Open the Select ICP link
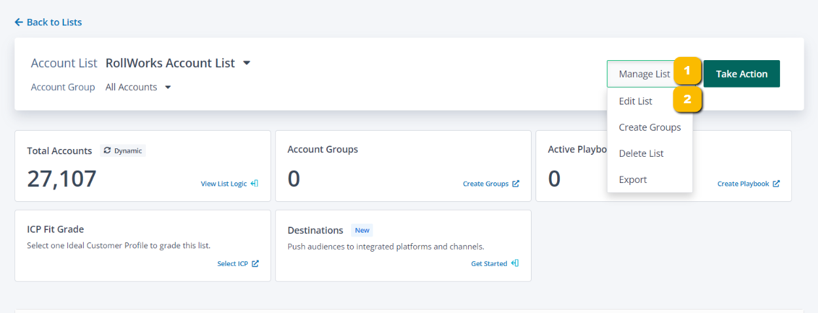The width and height of the screenshot is (818, 313). (x=233, y=263)
